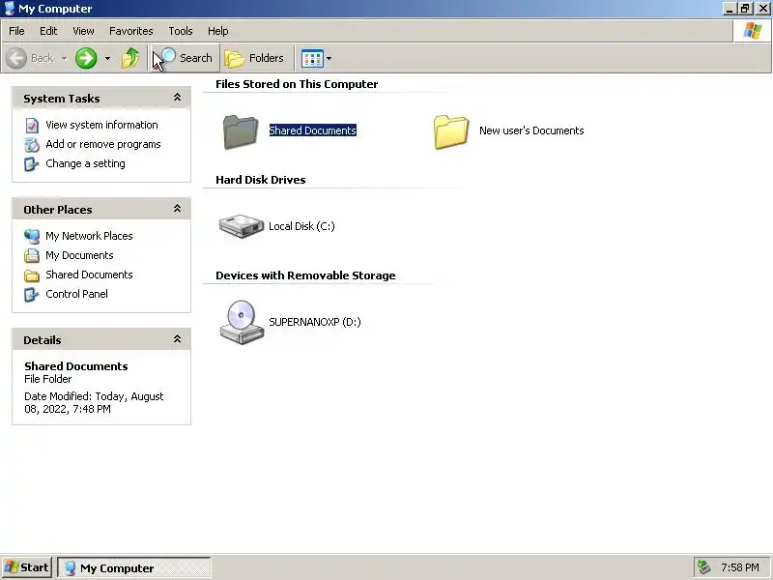Collapse the System Tasks panel
The width and height of the screenshot is (773, 580).
(x=177, y=98)
